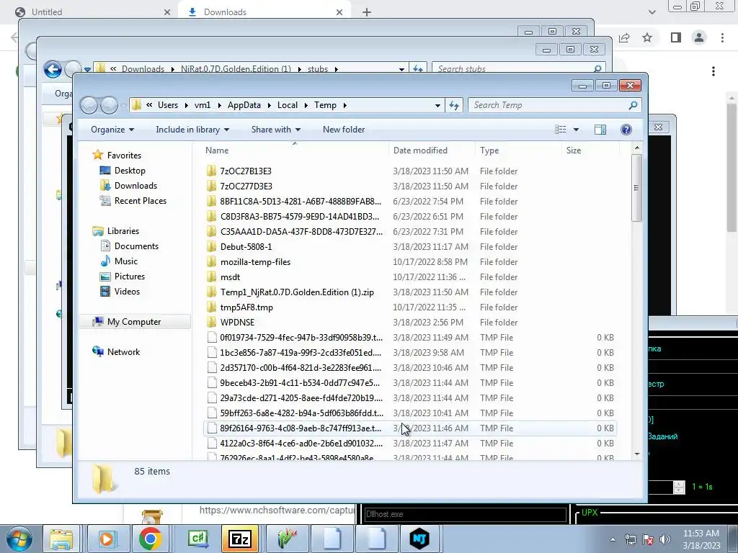Image resolution: width=738 pixels, height=553 pixels.
Task: Open Include in library dropdown
Action: [x=192, y=130]
